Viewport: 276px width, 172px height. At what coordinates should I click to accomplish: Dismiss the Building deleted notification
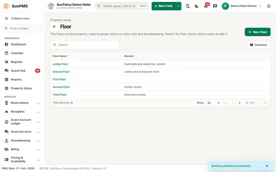pos(267,166)
